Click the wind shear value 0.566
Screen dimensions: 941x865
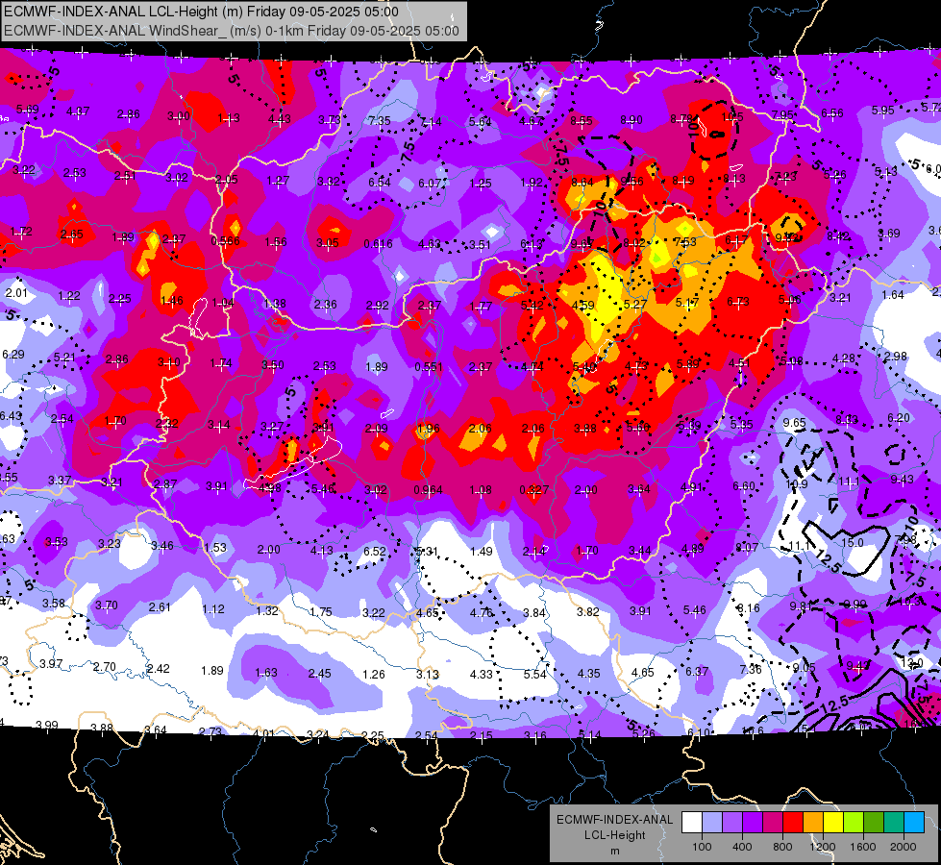coord(225,240)
